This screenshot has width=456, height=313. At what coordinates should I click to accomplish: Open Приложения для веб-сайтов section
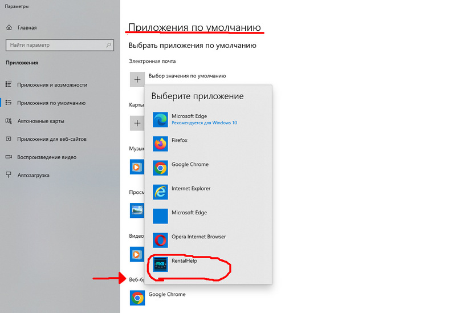coord(50,139)
